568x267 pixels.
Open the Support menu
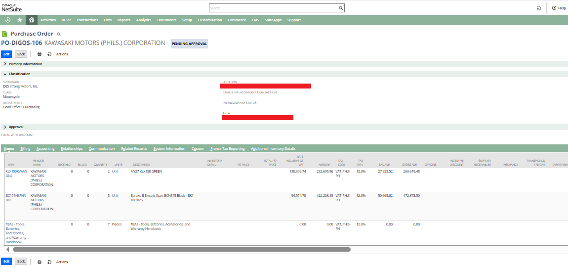(294, 20)
